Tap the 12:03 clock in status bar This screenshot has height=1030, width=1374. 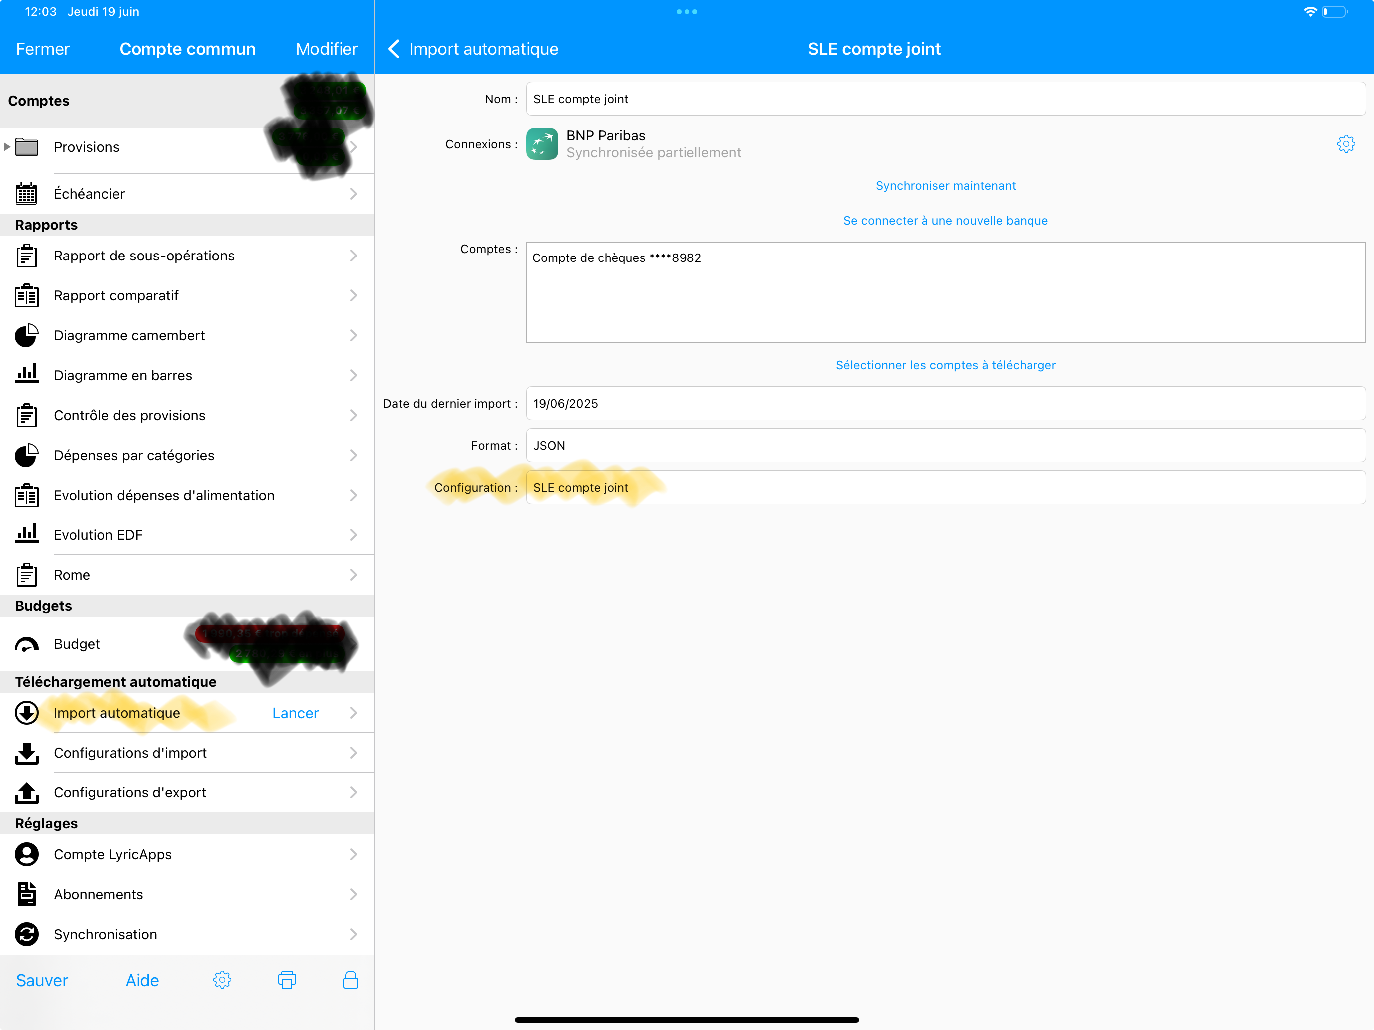[41, 12]
